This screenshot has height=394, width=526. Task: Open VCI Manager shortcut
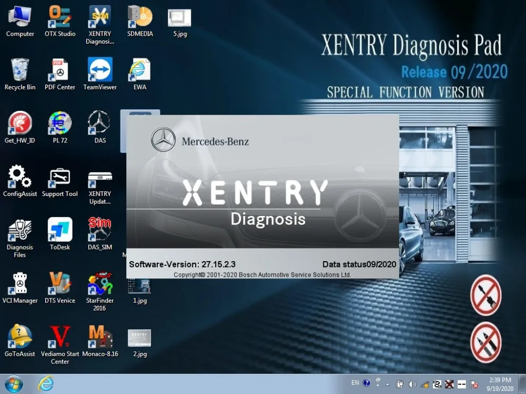[20, 287]
